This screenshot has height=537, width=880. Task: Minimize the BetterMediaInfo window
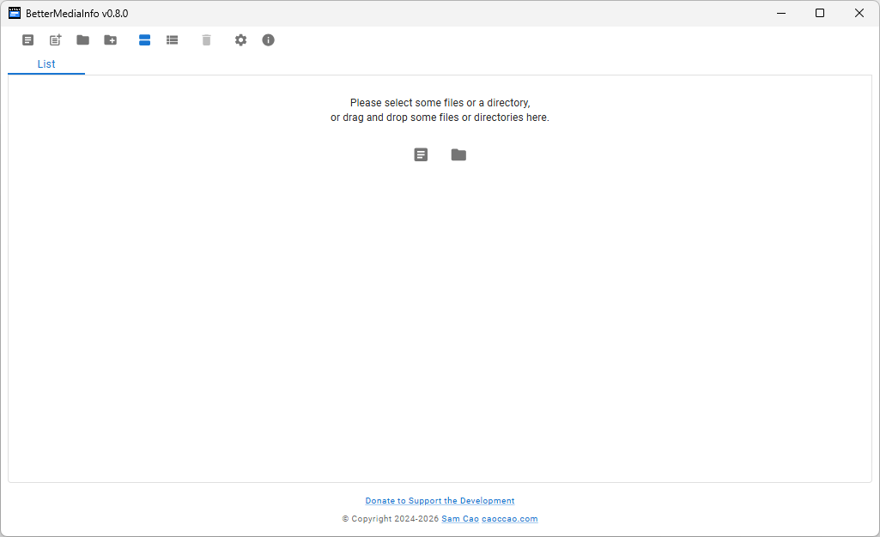click(781, 13)
